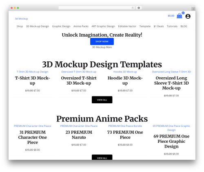Open the 73 PREMIUM One Piece title
This screenshot has width=204, height=172.
pos(125,135)
